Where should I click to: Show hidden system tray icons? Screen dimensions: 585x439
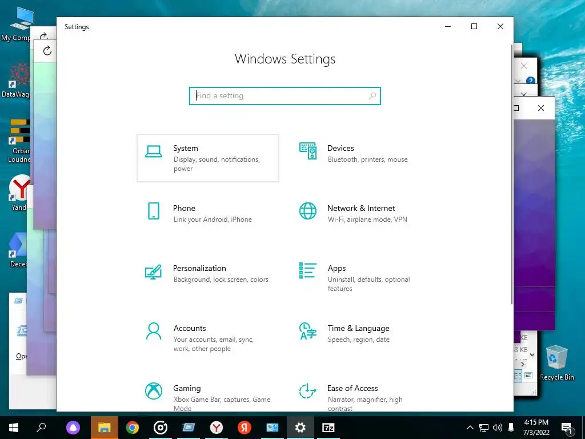[x=470, y=428]
